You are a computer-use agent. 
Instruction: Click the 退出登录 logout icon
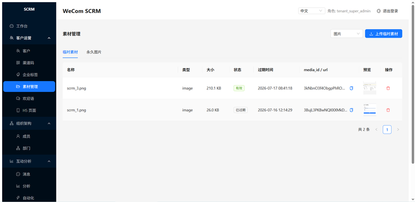pyautogui.click(x=379, y=11)
